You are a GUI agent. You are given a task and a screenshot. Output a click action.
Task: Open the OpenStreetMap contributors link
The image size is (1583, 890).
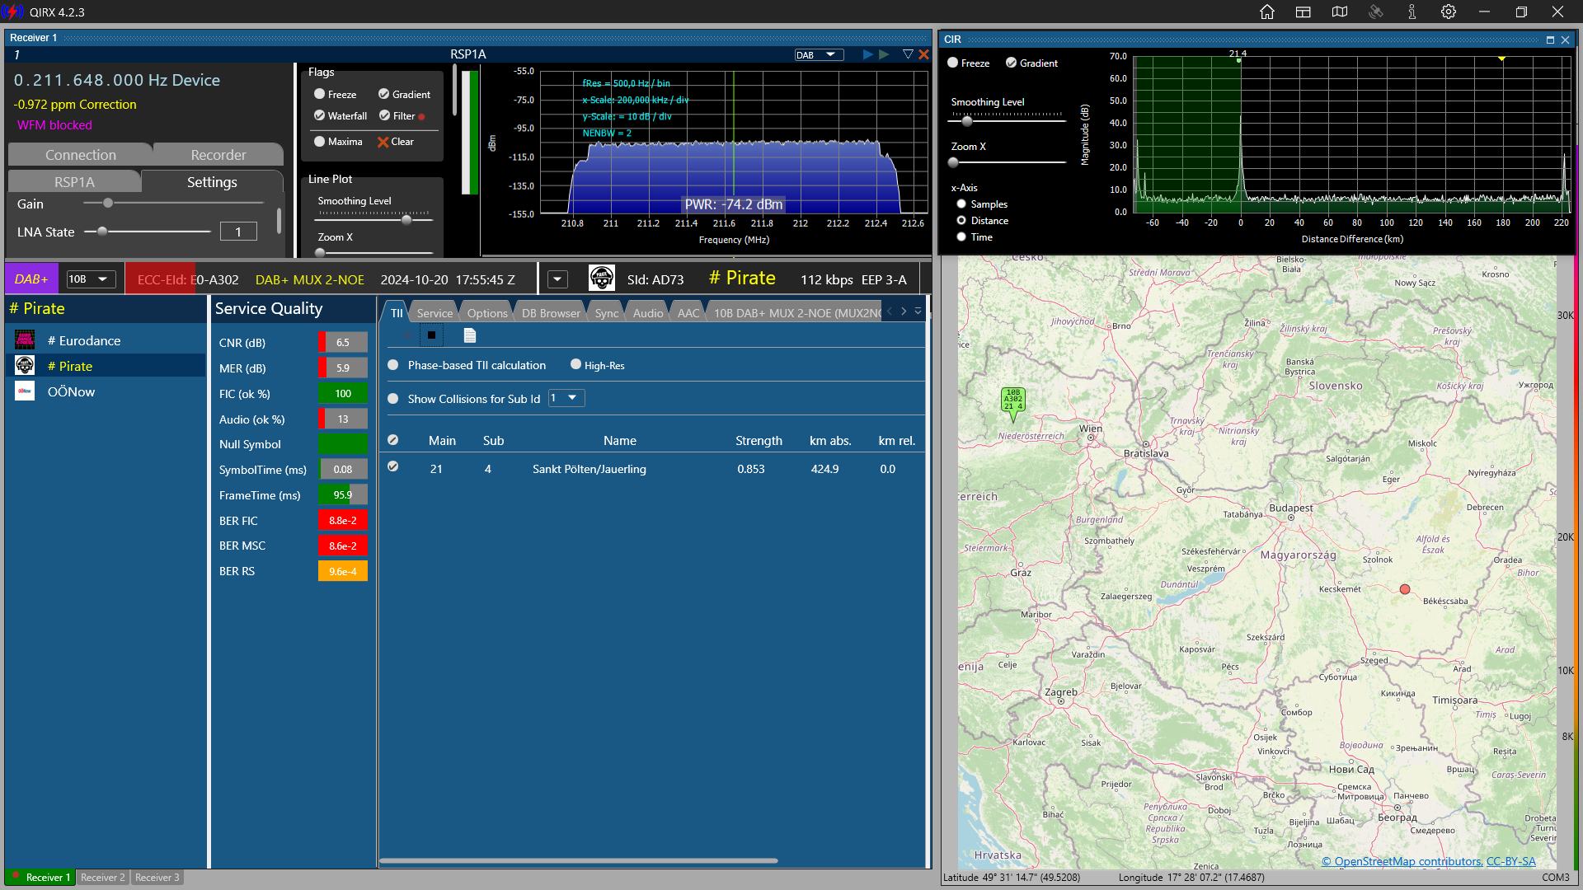pyautogui.click(x=1402, y=861)
